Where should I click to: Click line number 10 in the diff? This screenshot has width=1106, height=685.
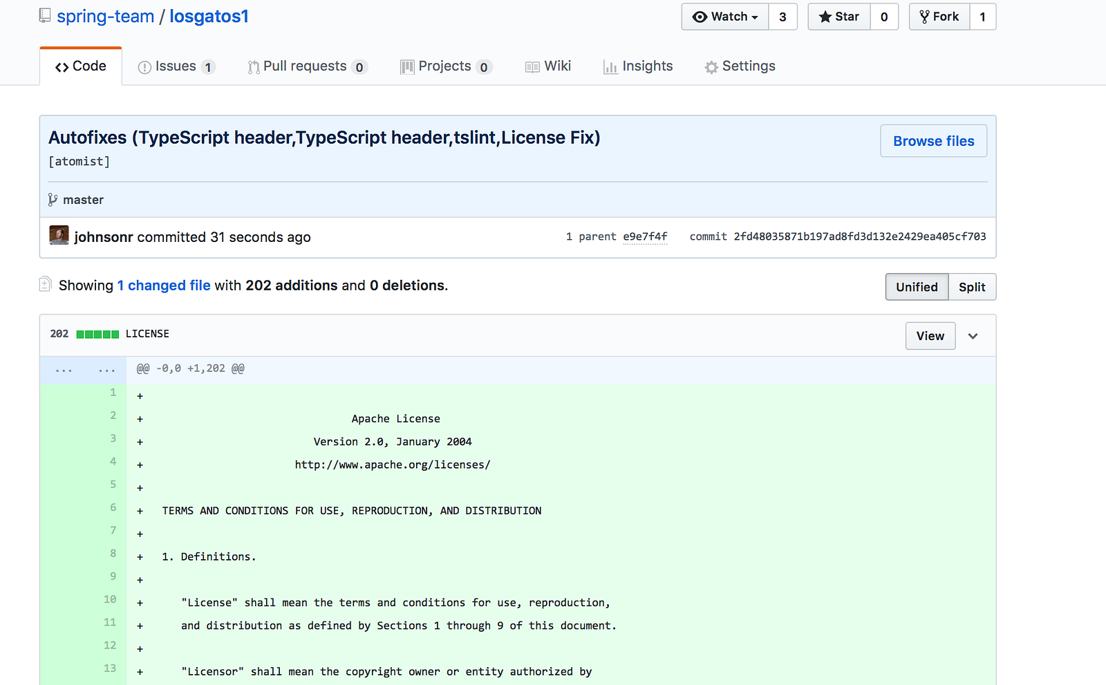tap(110, 599)
